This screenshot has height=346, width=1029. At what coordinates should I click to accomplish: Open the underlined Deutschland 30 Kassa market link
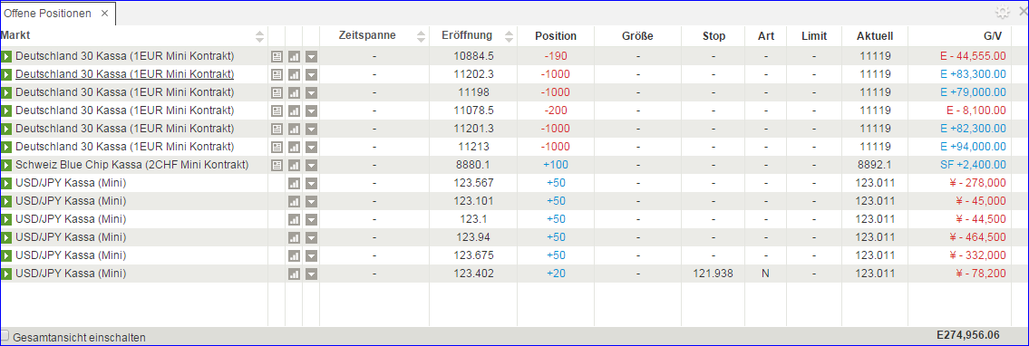[125, 74]
